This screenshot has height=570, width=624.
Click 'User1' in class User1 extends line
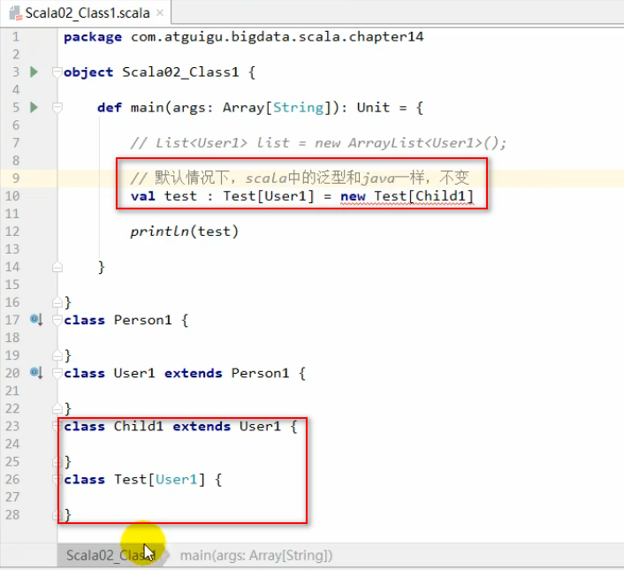[134, 373]
